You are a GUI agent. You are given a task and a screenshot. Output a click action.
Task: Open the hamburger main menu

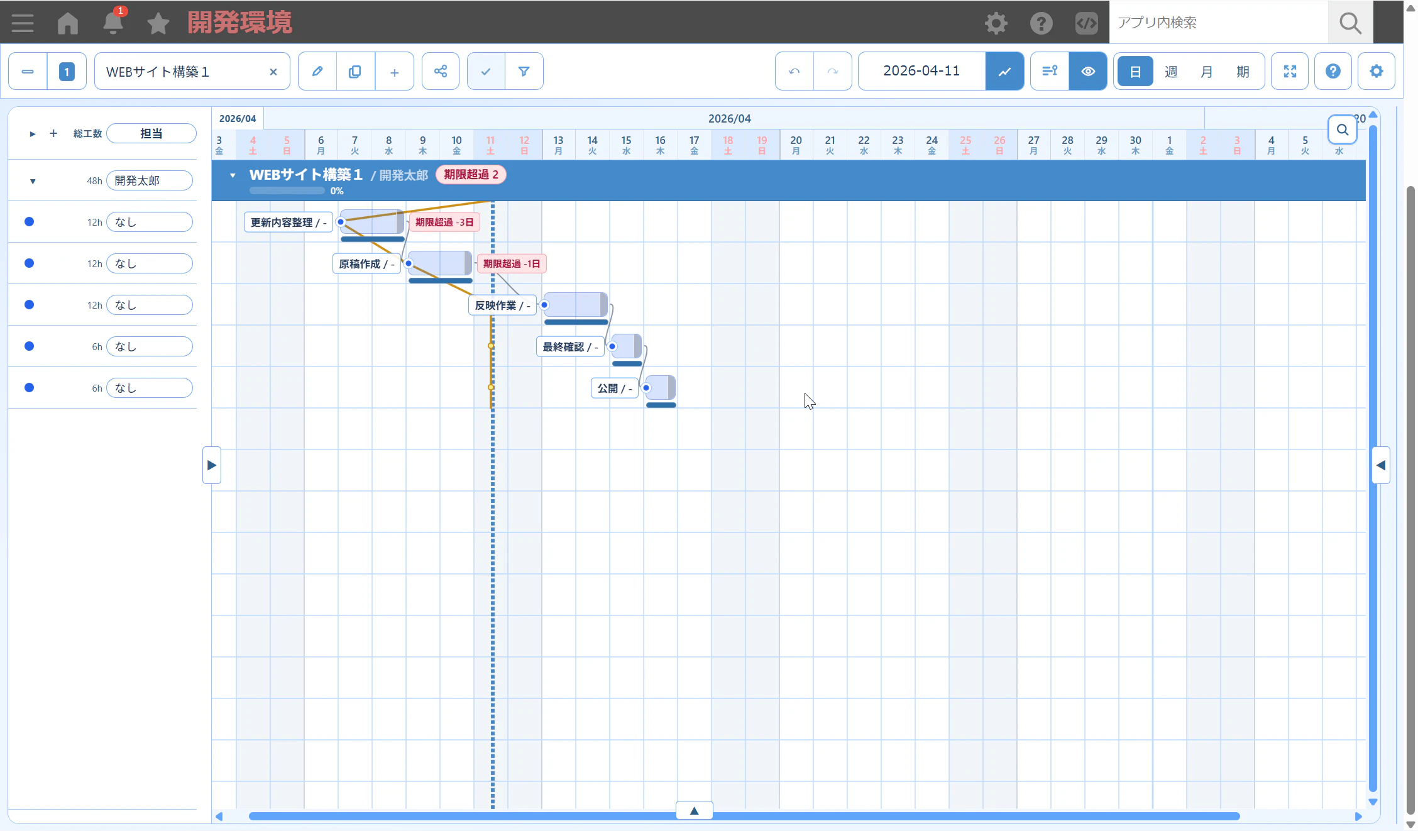click(x=23, y=23)
